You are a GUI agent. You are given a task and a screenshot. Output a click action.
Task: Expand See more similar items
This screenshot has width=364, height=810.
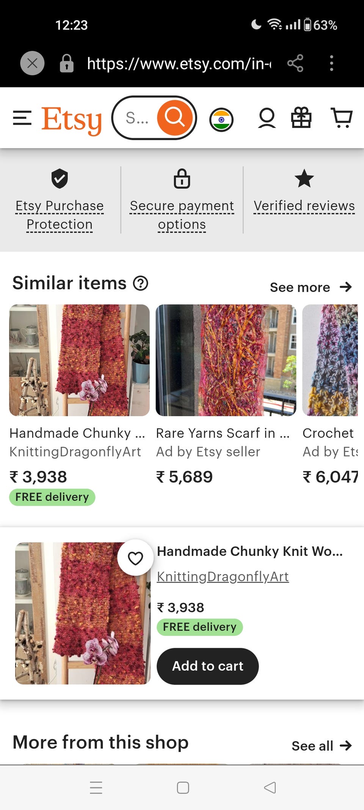(311, 287)
